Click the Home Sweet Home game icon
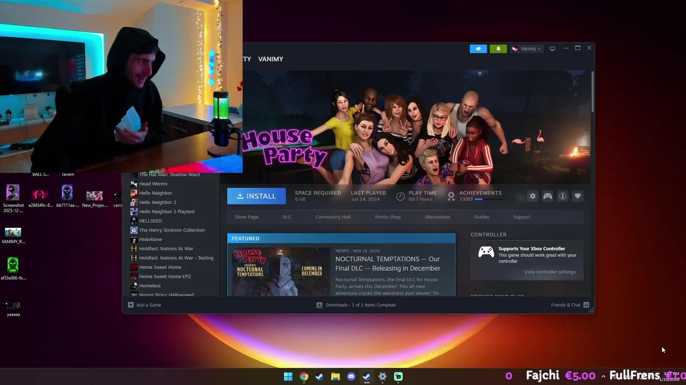686x385 pixels. pyautogui.click(x=134, y=267)
